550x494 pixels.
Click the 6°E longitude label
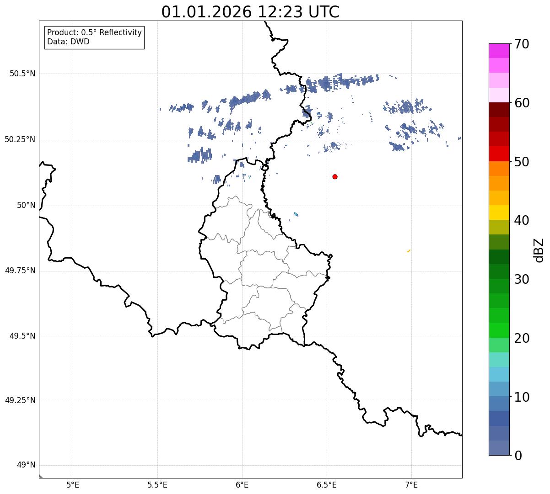(x=242, y=484)
